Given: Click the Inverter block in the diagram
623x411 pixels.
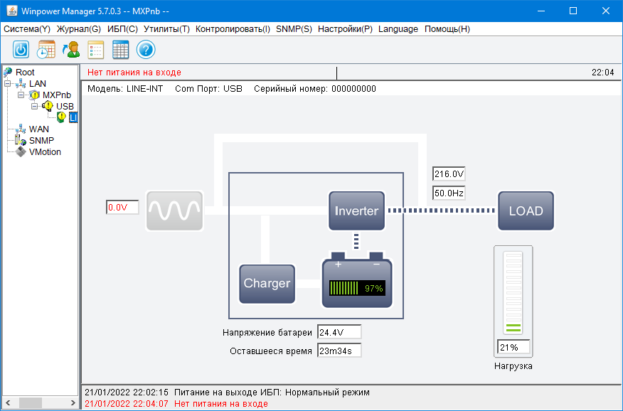Looking at the screenshot, I should pos(356,211).
